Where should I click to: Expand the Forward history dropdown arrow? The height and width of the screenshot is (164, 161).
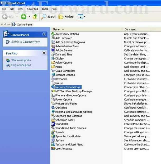pos(29,16)
